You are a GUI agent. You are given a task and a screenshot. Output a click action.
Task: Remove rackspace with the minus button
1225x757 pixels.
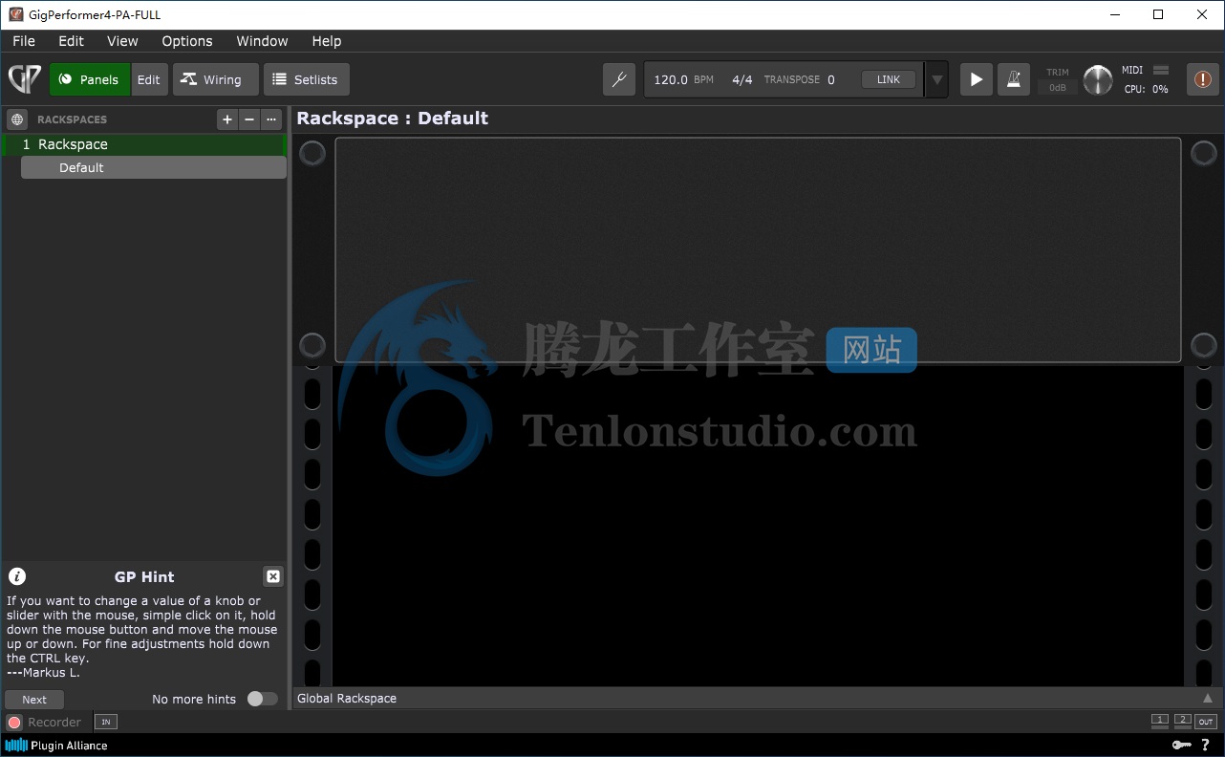tap(249, 119)
